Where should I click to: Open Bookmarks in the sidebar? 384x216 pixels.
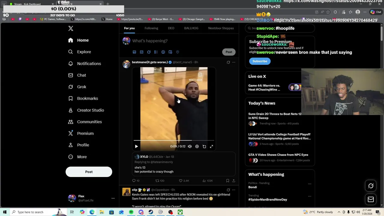tap(83, 98)
